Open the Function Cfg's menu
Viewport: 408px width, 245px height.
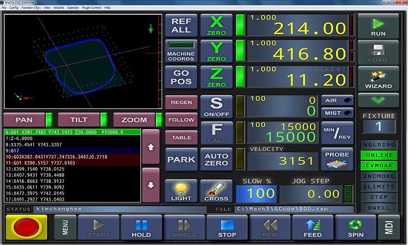31,7
